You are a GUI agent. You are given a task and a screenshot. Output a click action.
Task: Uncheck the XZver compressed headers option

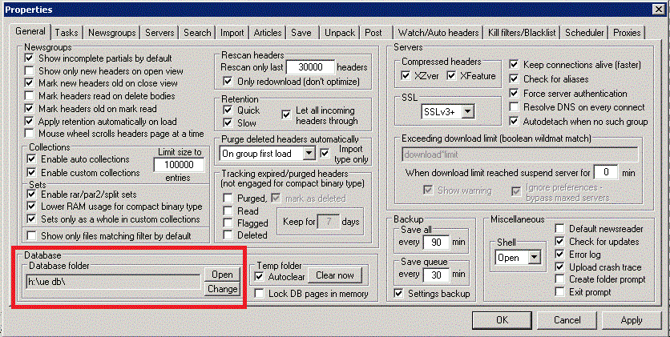click(x=408, y=75)
